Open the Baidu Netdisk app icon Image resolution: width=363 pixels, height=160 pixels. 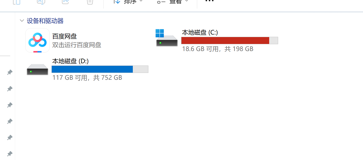point(37,40)
